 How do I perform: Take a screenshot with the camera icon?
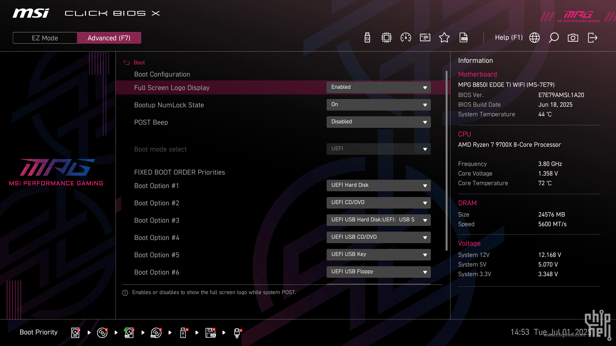pos(573,38)
